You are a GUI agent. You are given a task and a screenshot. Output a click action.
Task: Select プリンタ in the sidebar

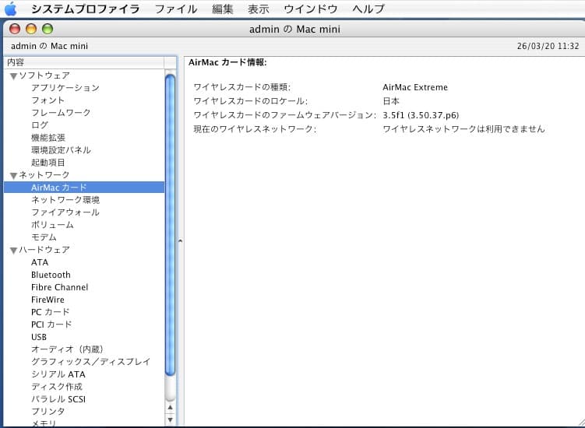(x=48, y=412)
